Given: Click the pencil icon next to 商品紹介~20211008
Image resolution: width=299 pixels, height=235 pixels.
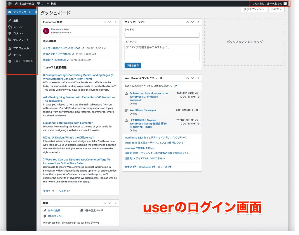Looking at the screenshot, I should (x=68, y=60).
